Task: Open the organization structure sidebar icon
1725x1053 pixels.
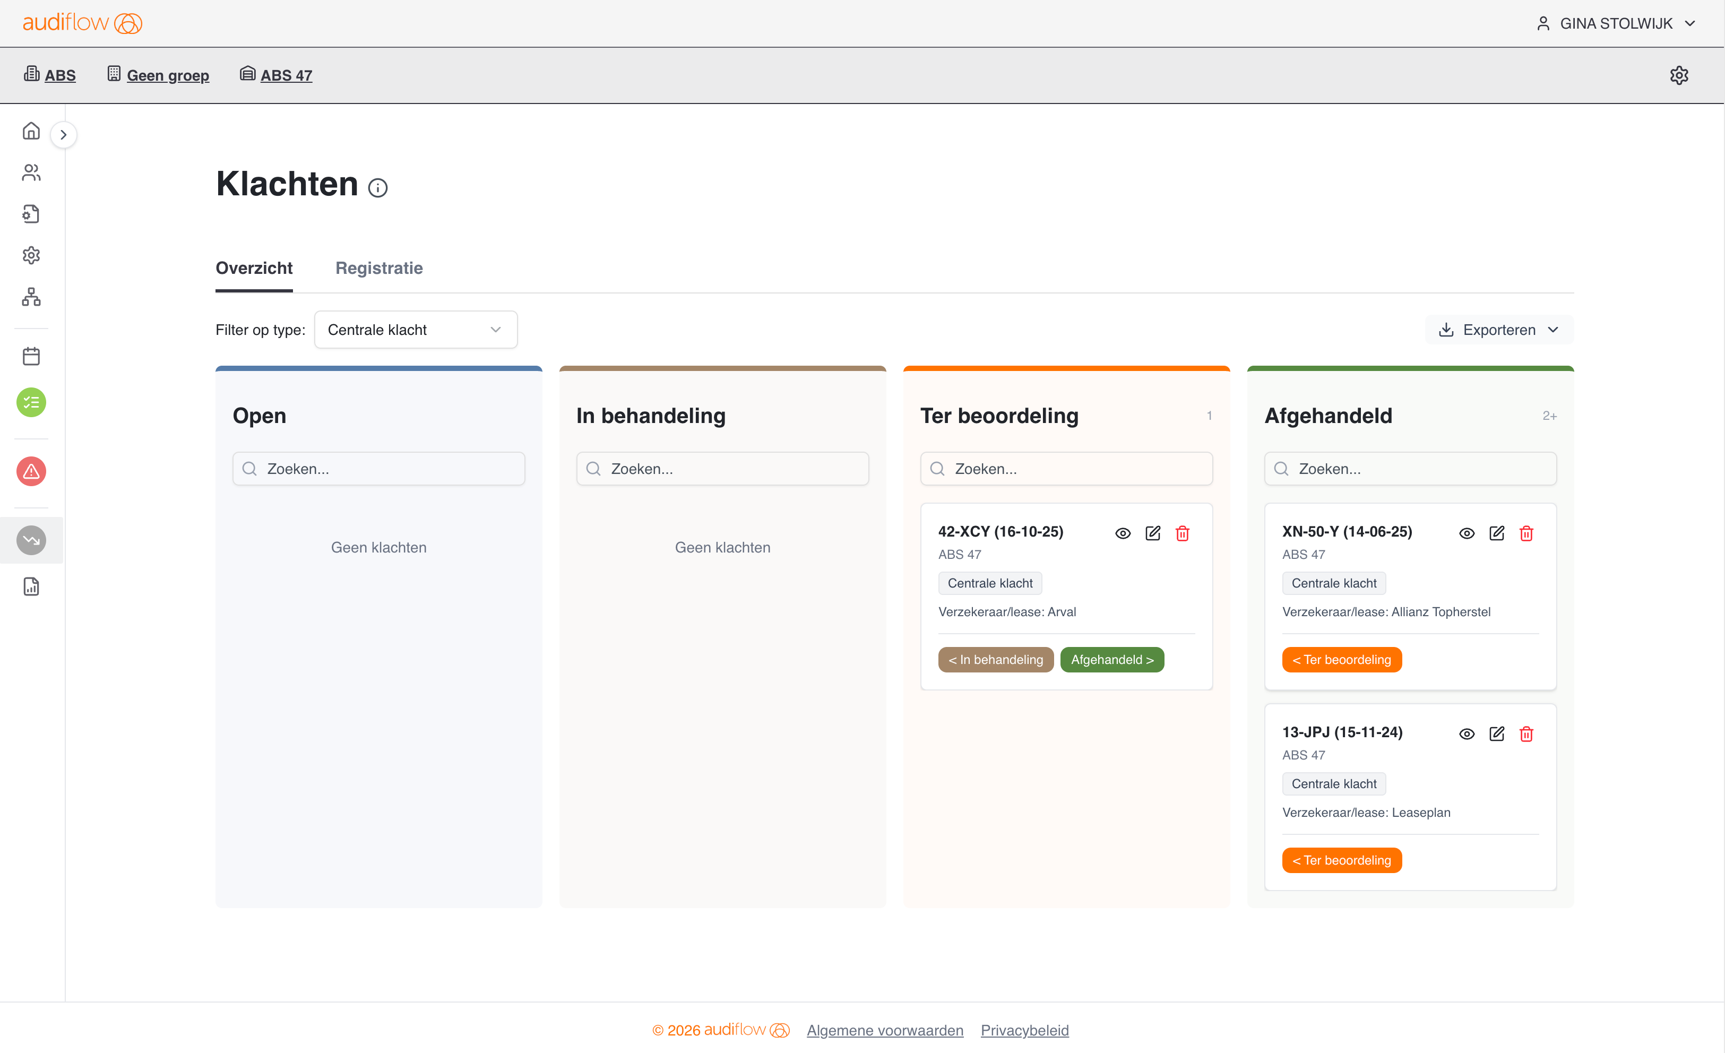Action: pos(31,297)
